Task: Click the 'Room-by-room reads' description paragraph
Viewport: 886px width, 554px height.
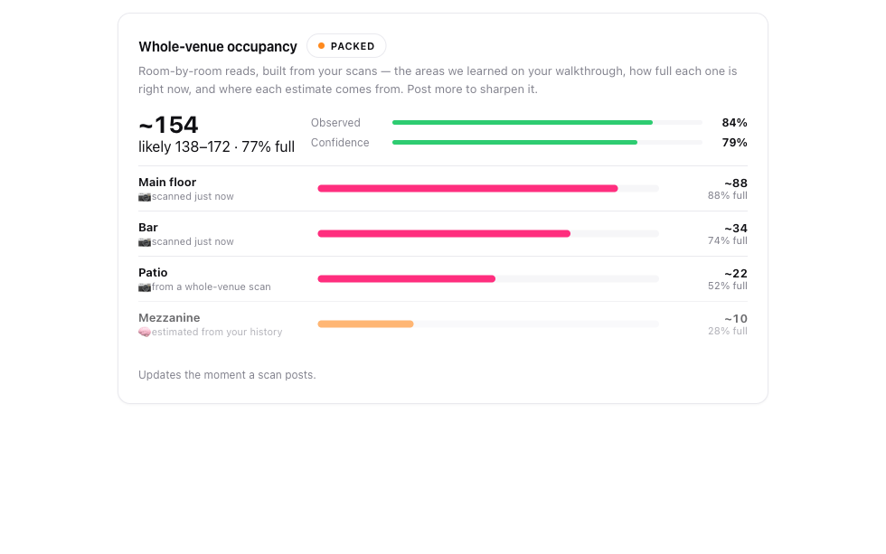Action: coord(438,80)
